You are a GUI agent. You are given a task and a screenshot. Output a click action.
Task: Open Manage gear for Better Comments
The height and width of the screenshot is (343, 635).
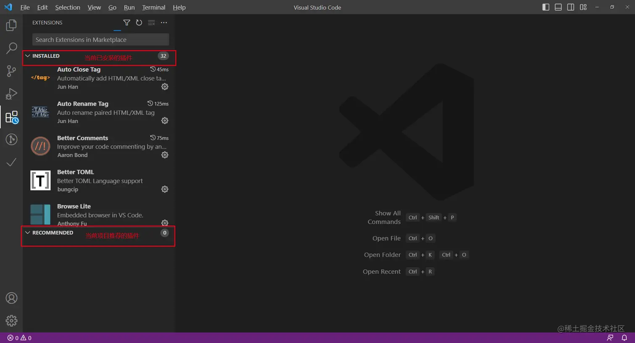(x=165, y=155)
